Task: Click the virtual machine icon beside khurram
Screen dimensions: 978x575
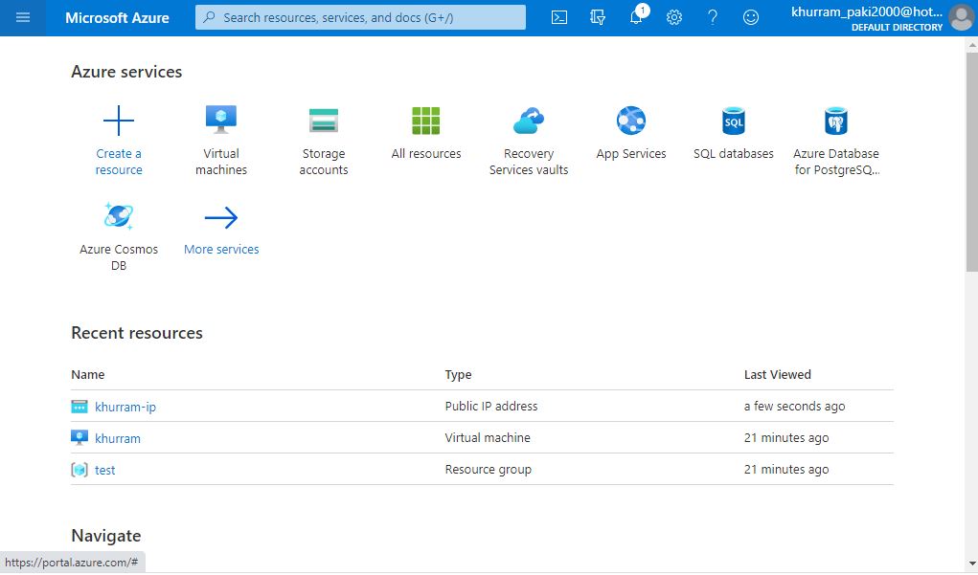Action: tap(80, 438)
